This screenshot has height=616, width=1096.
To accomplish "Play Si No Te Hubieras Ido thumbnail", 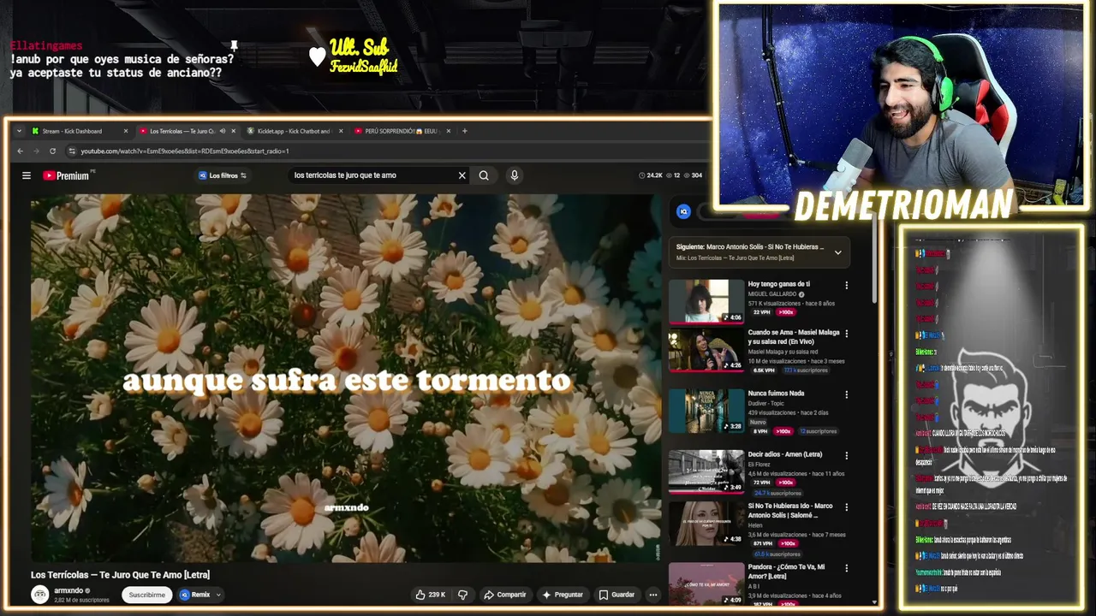I will [x=706, y=524].
